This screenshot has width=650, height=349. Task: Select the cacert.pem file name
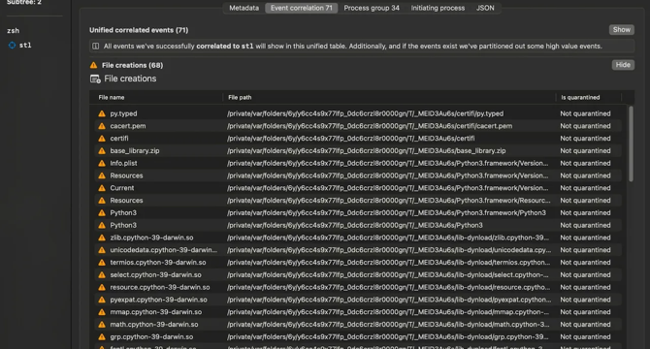(x=128, y=126)
